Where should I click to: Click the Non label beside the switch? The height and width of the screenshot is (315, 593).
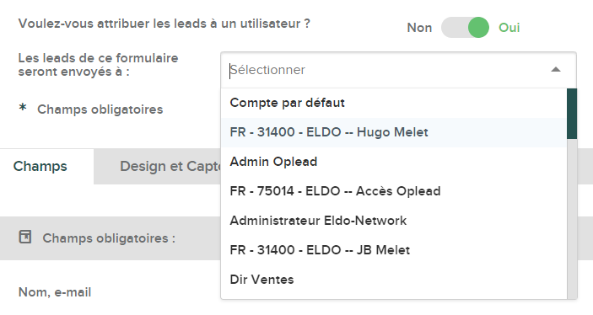pos(419,28)
